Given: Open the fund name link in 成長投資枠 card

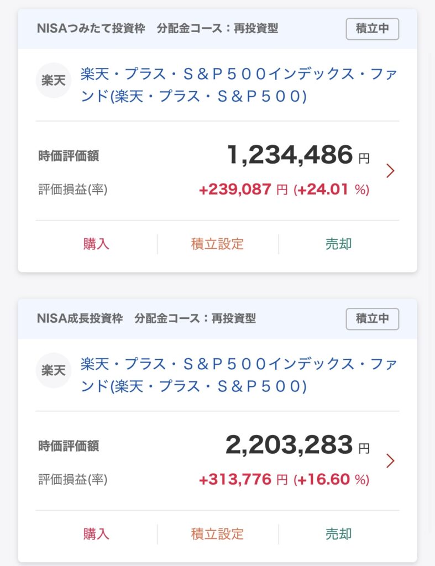Looking at the screenshot, I should [x=239, y=375].
